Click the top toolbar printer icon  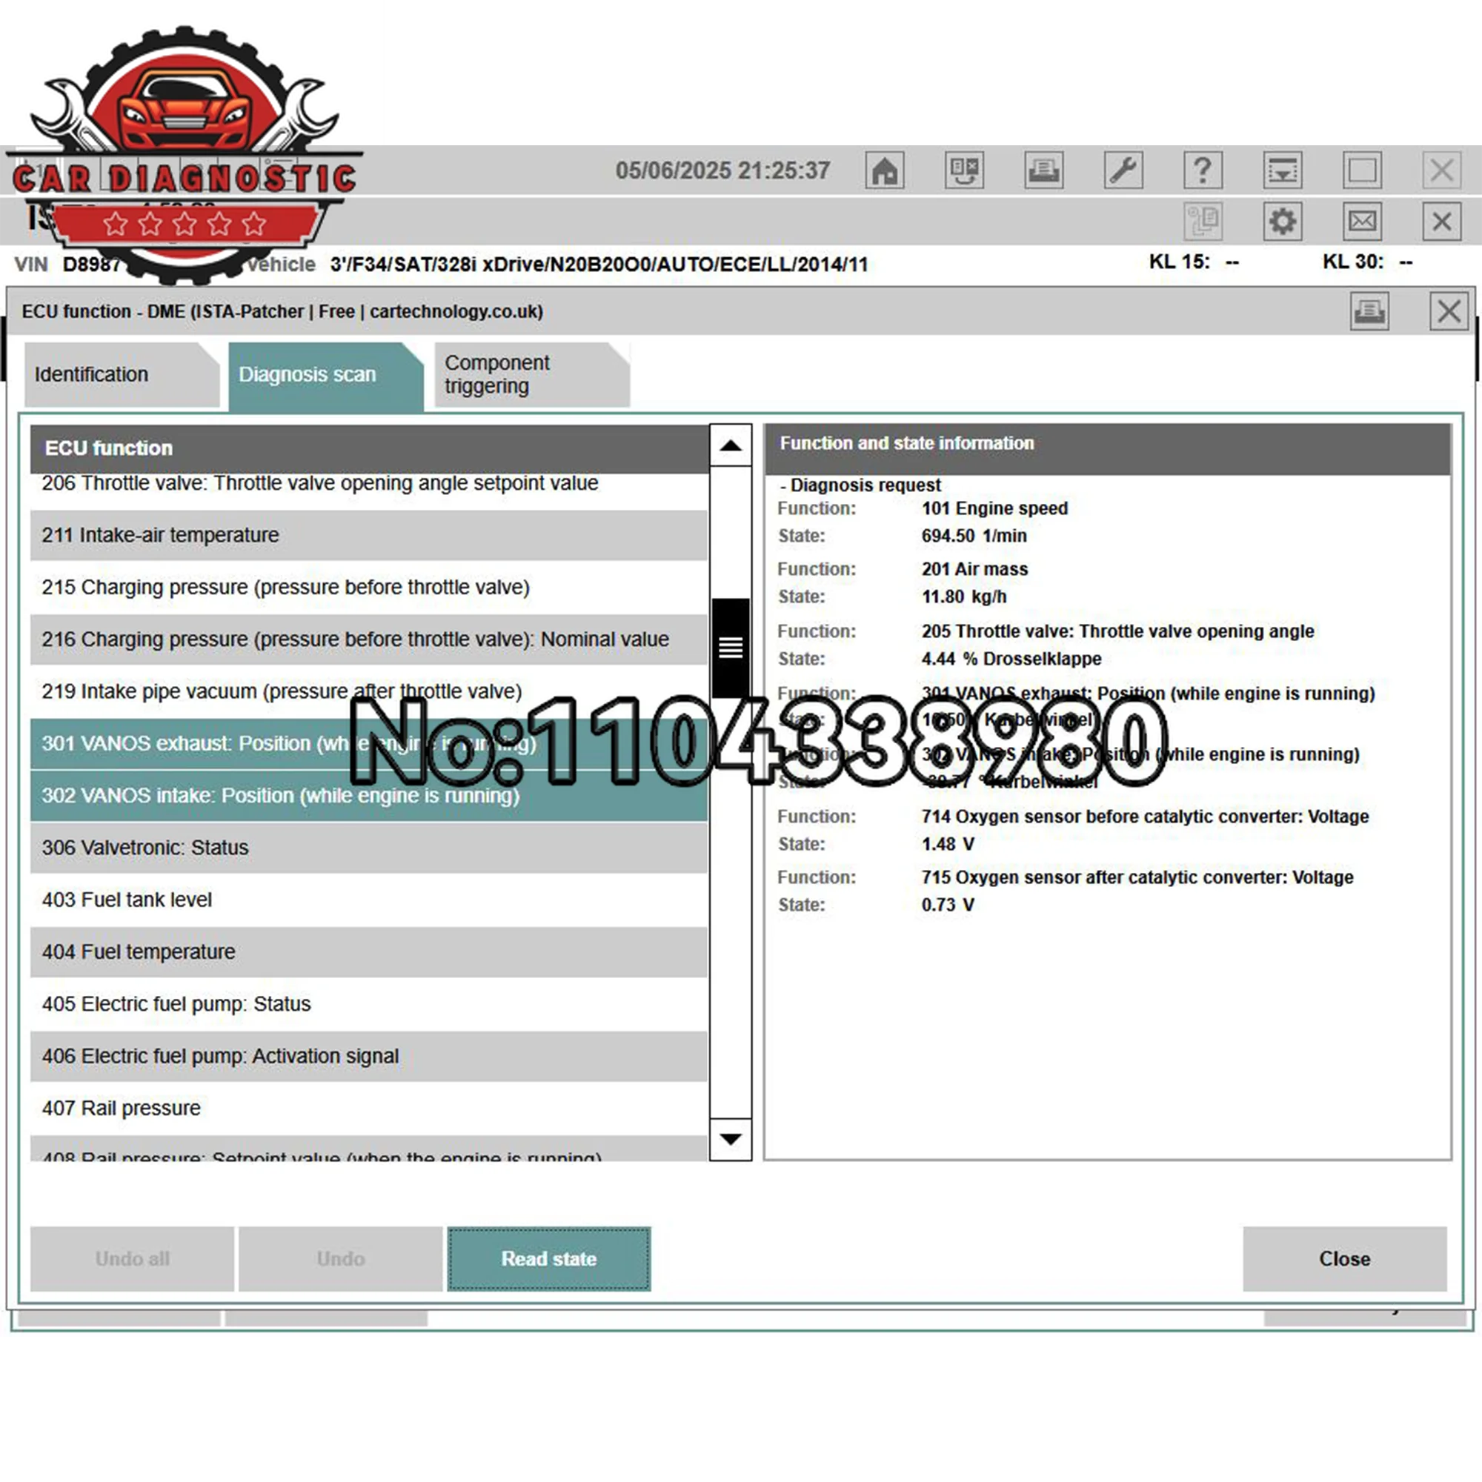[x=1043, y=170]
